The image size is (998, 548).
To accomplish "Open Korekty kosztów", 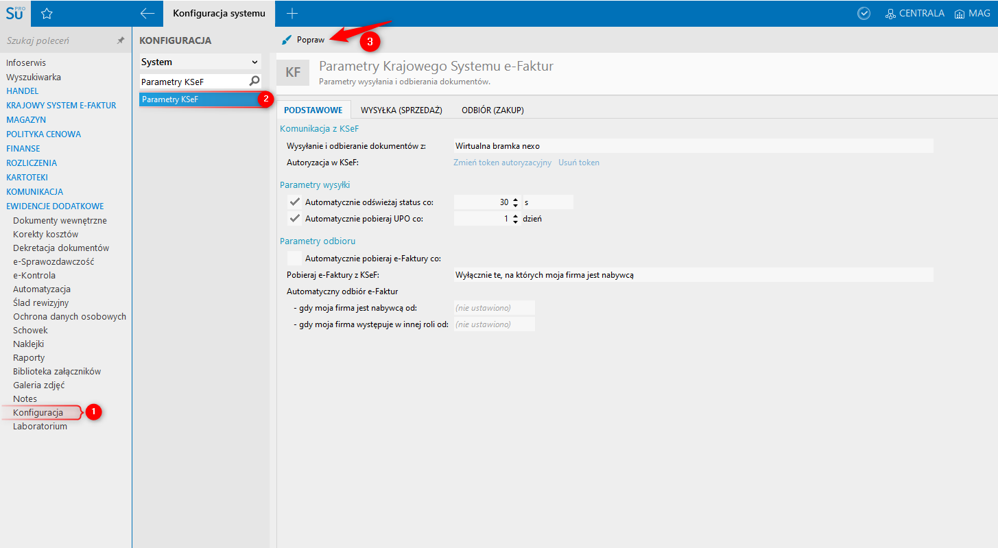I will pyautogui.click(x=46, y=234).
